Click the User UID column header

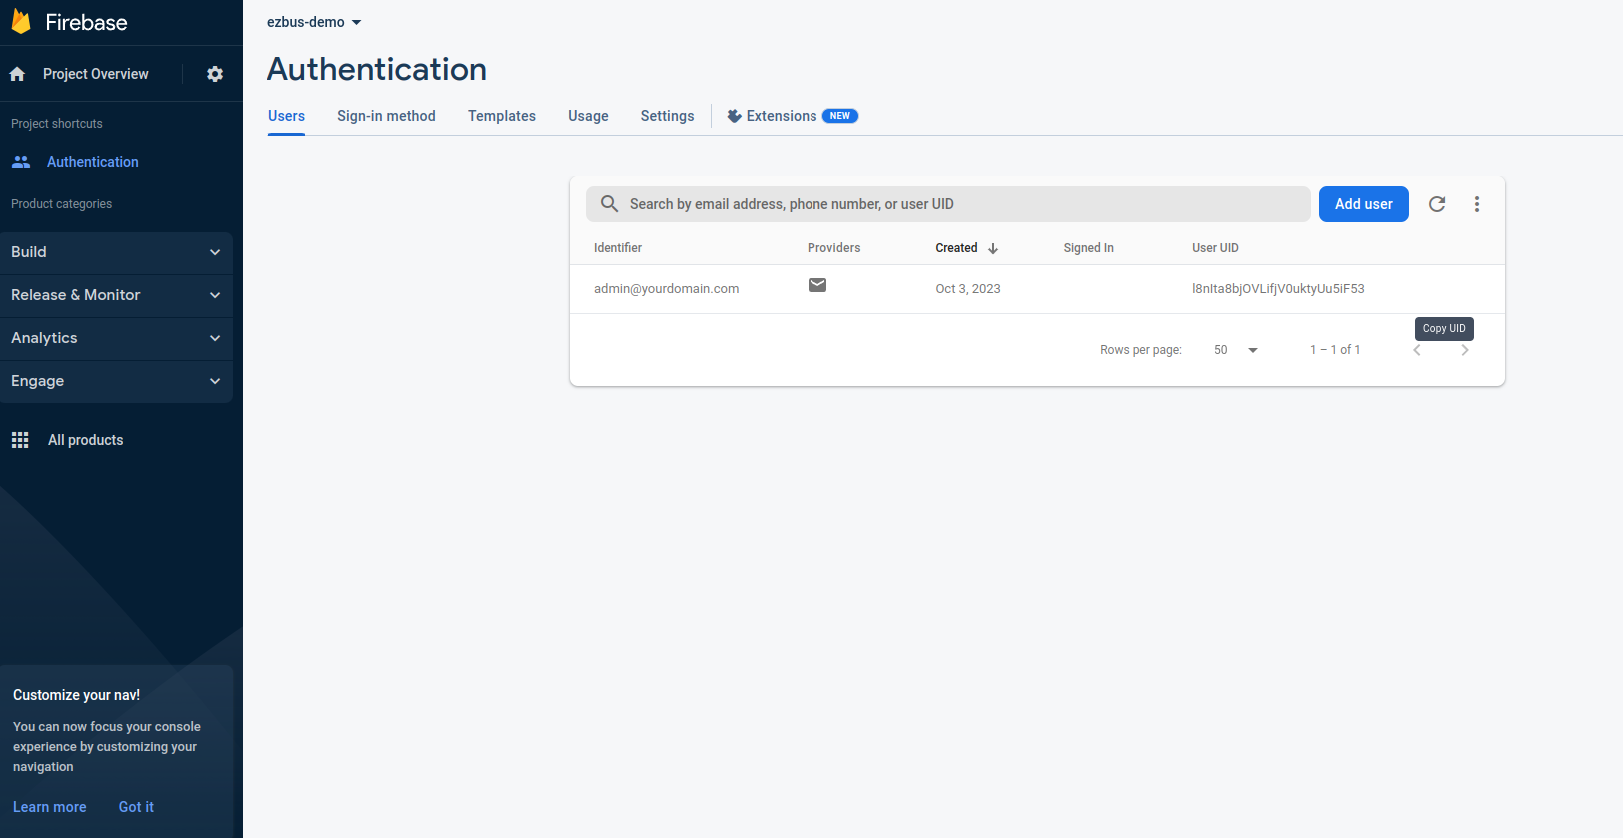(x=1215, y=248)
